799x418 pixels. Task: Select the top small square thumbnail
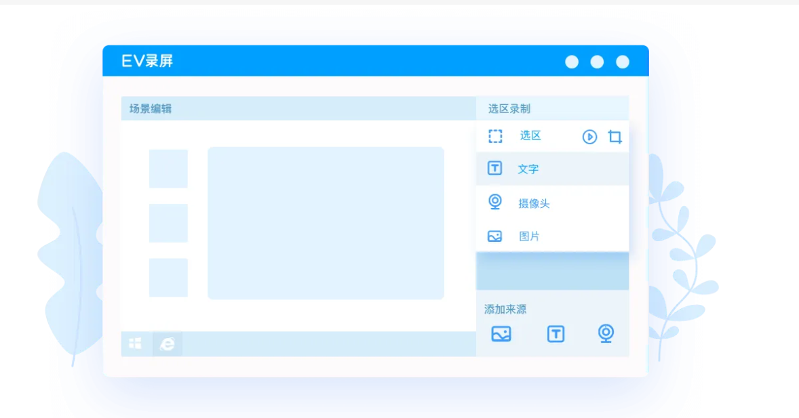pyautogui.click(x=168, y=169)
